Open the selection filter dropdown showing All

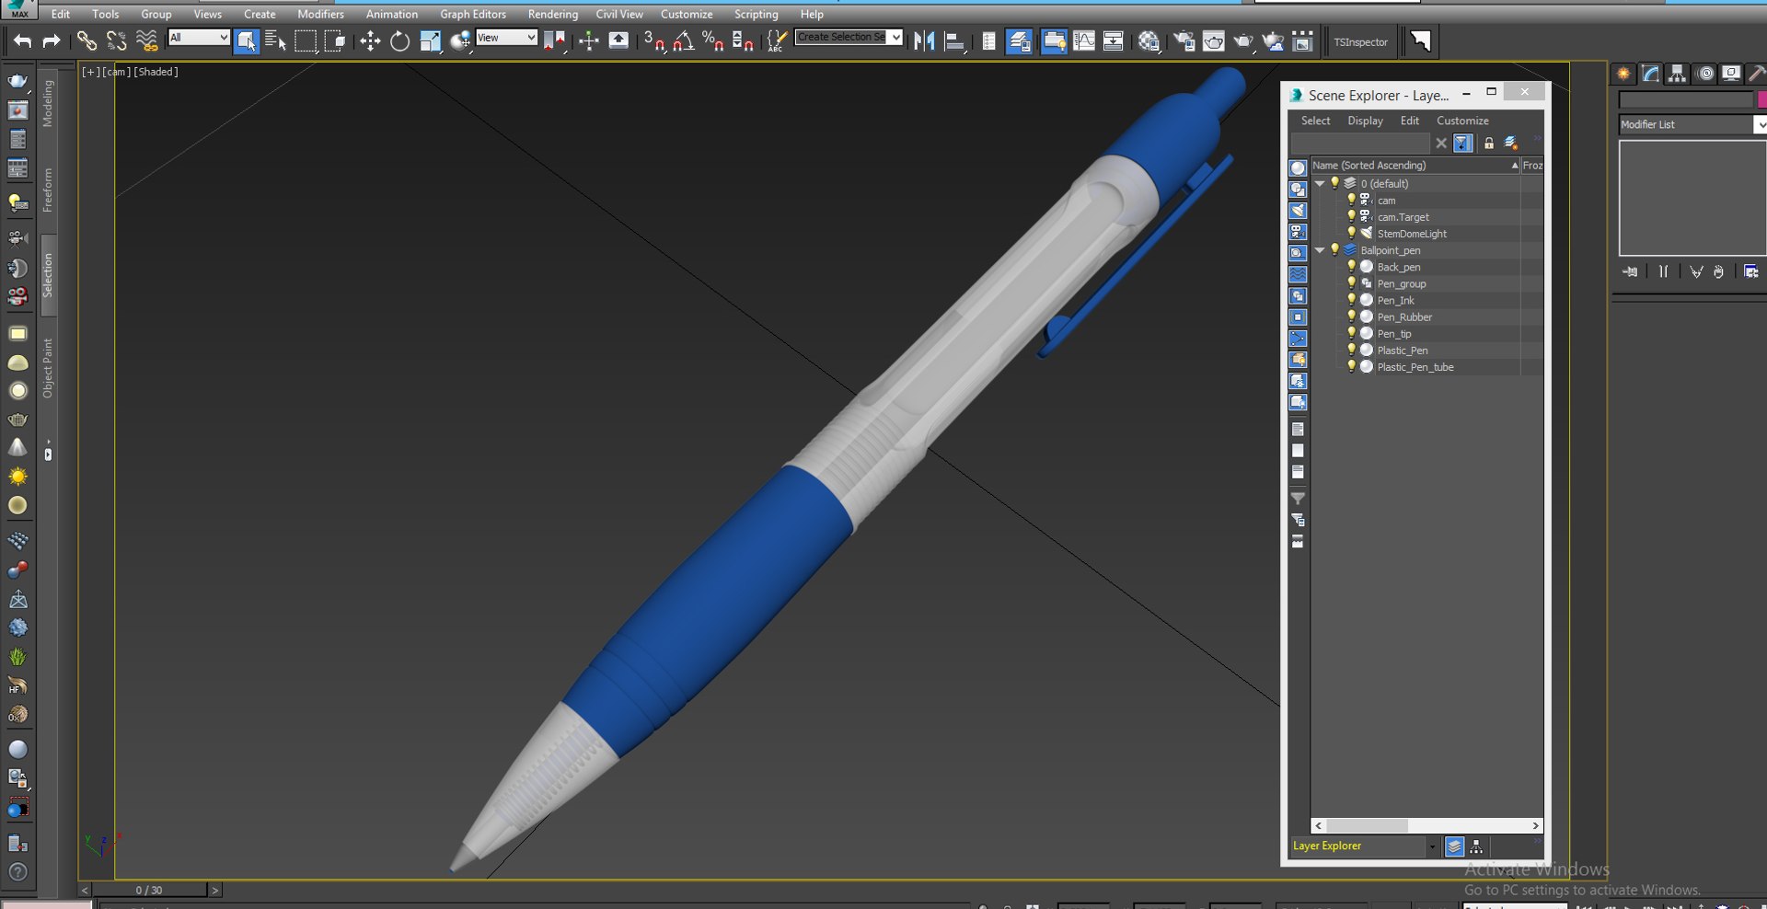point(199,38)
